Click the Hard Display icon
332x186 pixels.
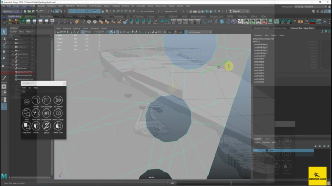point(58,114)
